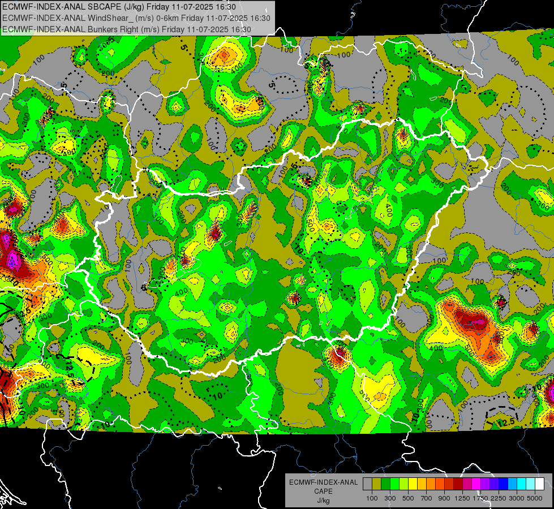Select the olive swatch in CAPE legend

(377, 484)
